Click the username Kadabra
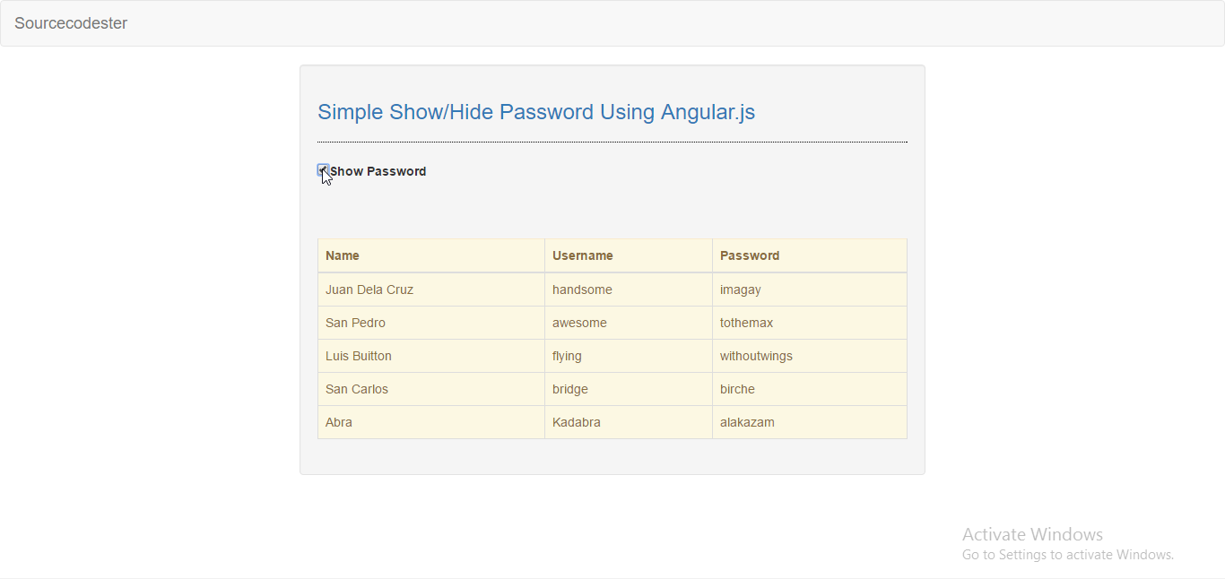The height and width of the screenshot is (579, 1225). pos(577,422)
